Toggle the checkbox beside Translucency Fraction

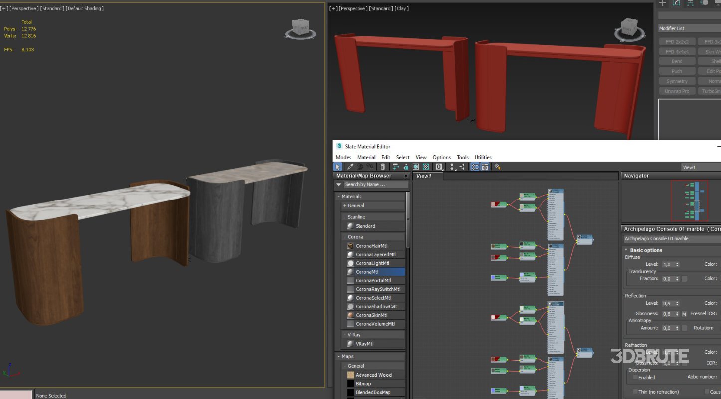[x=684, y=278]
